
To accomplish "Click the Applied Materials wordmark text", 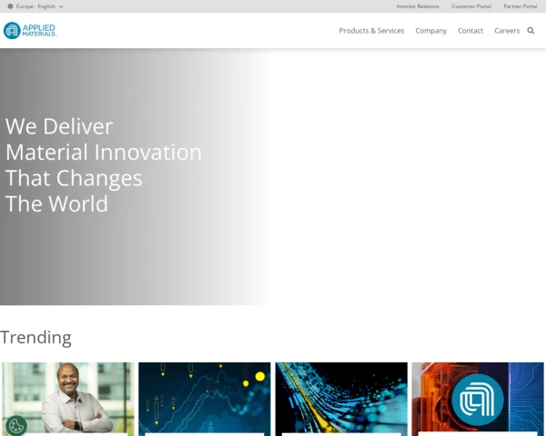I will coord(40,31).
